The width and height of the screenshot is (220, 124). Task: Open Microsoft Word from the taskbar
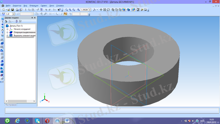[x=67, y=120]
